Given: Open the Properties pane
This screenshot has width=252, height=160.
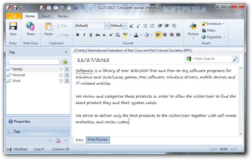Looking at the screenshot, I should coord(38,122).
